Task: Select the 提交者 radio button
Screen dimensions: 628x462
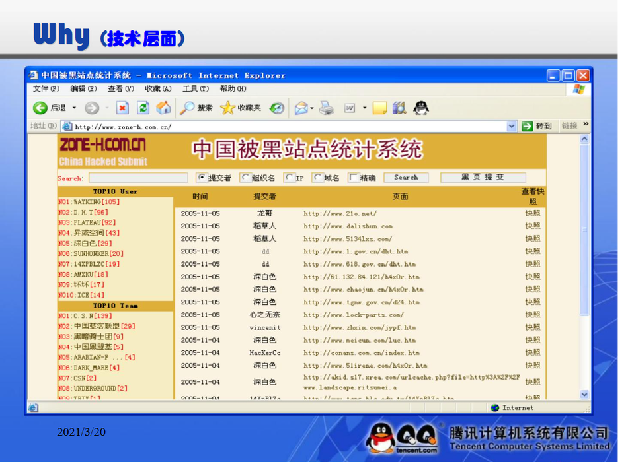Action: [202, 178]
